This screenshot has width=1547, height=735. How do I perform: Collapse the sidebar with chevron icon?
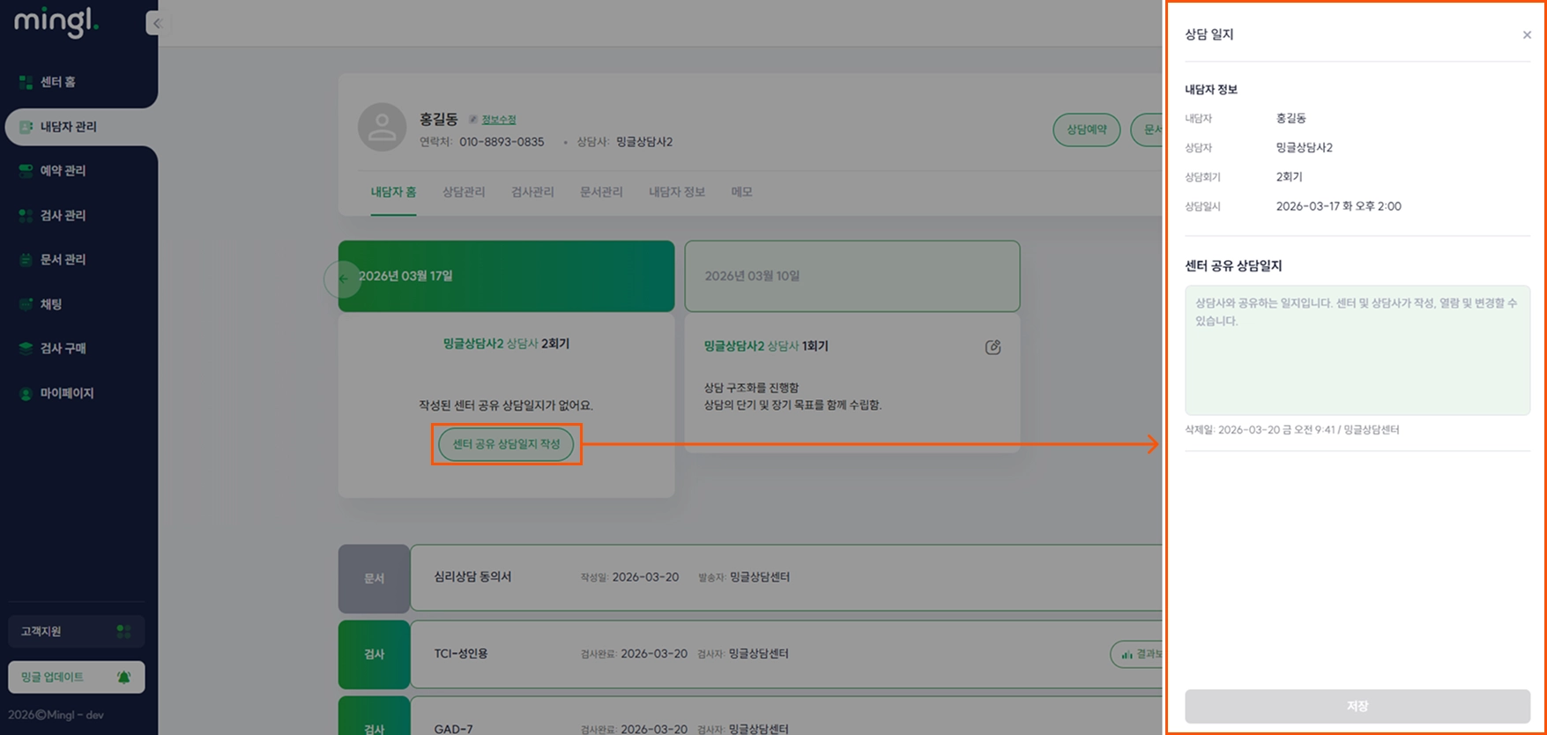coord(156,24)
